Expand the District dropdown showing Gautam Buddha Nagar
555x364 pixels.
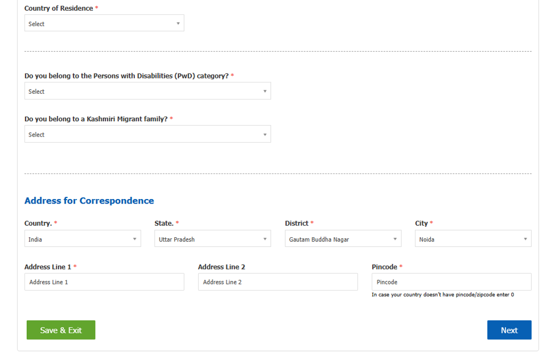[343, 238]
